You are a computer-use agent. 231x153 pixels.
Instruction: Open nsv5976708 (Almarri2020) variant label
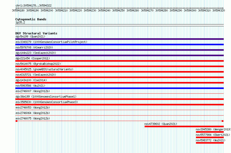point(34,47)
